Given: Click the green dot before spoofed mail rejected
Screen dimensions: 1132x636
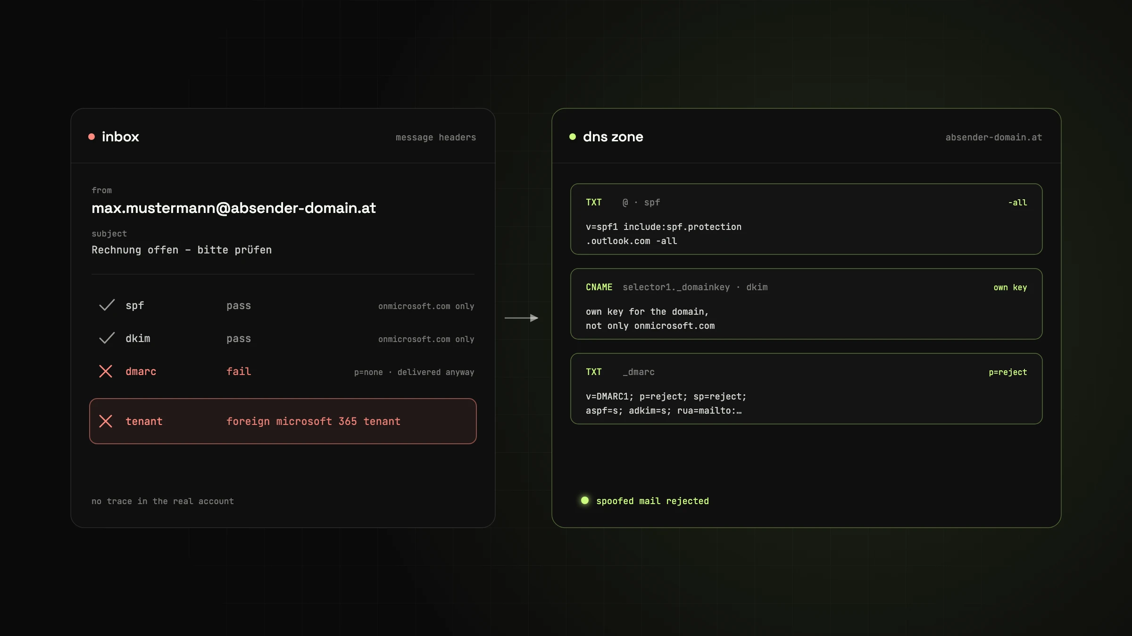Looking at the screenshot, I should tap(585, 500).
